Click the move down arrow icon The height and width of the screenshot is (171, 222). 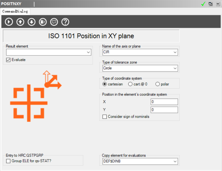[32, 22]
